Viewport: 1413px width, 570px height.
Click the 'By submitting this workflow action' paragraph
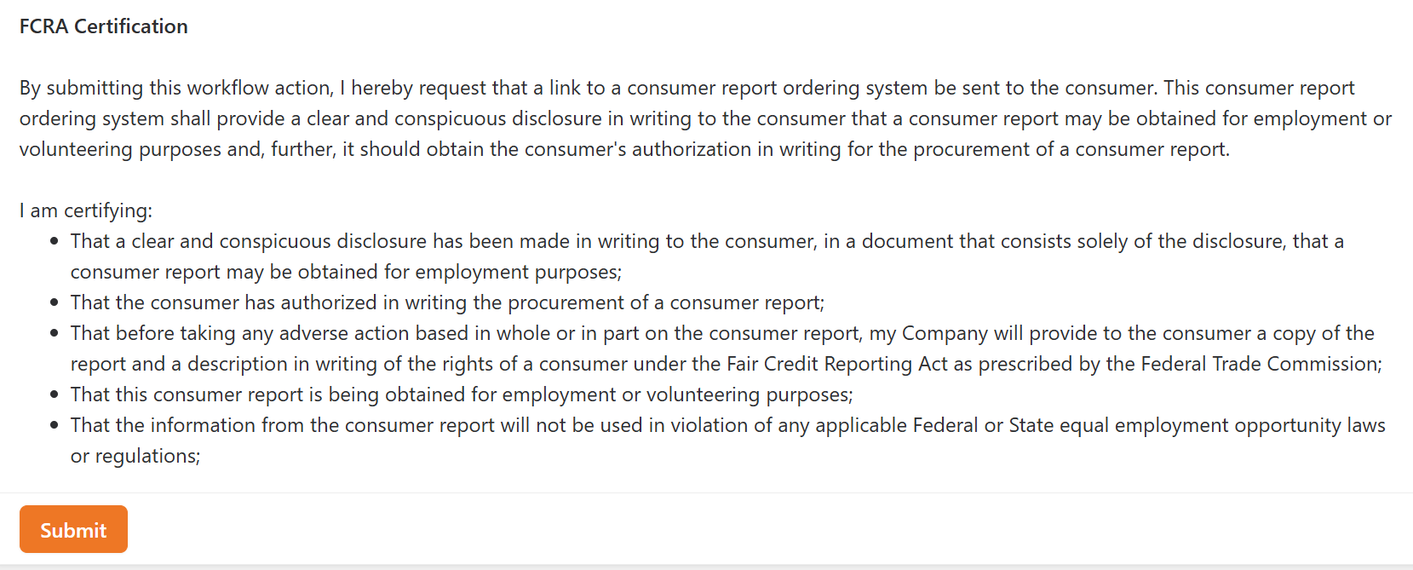706,118
